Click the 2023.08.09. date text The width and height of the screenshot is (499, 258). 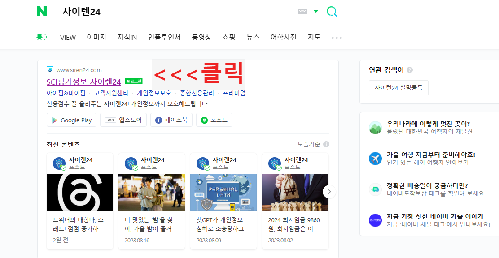(x=209, y=240)
